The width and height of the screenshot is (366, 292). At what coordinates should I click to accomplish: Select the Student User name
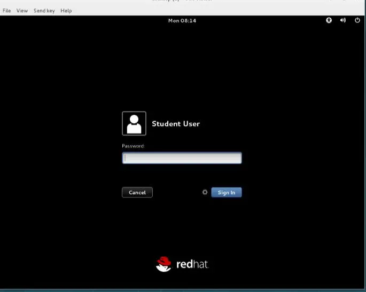[176, 124]
